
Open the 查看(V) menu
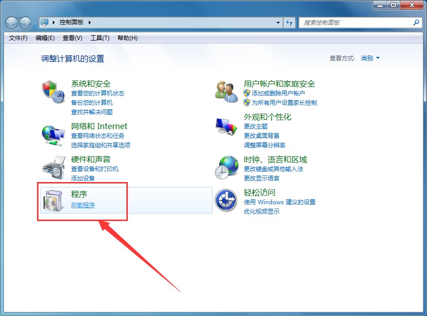[73, 38]
